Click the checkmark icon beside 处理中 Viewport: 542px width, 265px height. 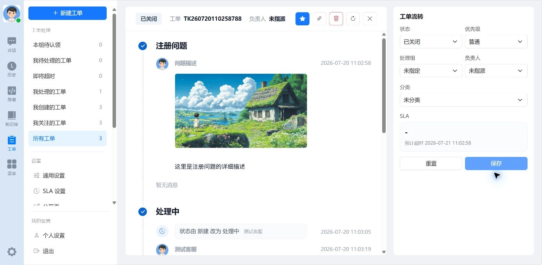143,212
